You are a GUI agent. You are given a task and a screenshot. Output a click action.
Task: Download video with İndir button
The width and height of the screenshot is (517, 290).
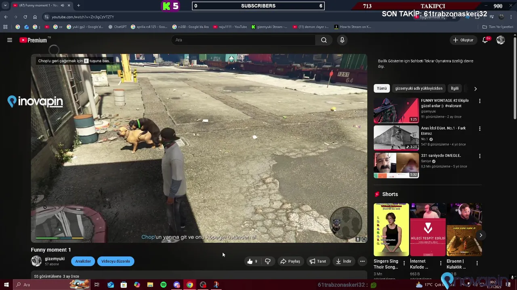tap(344, 261)
